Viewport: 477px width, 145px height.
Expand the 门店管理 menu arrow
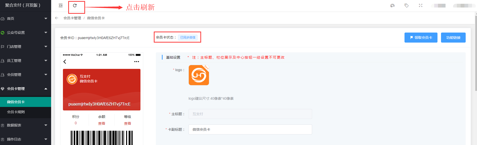(46, 47)
